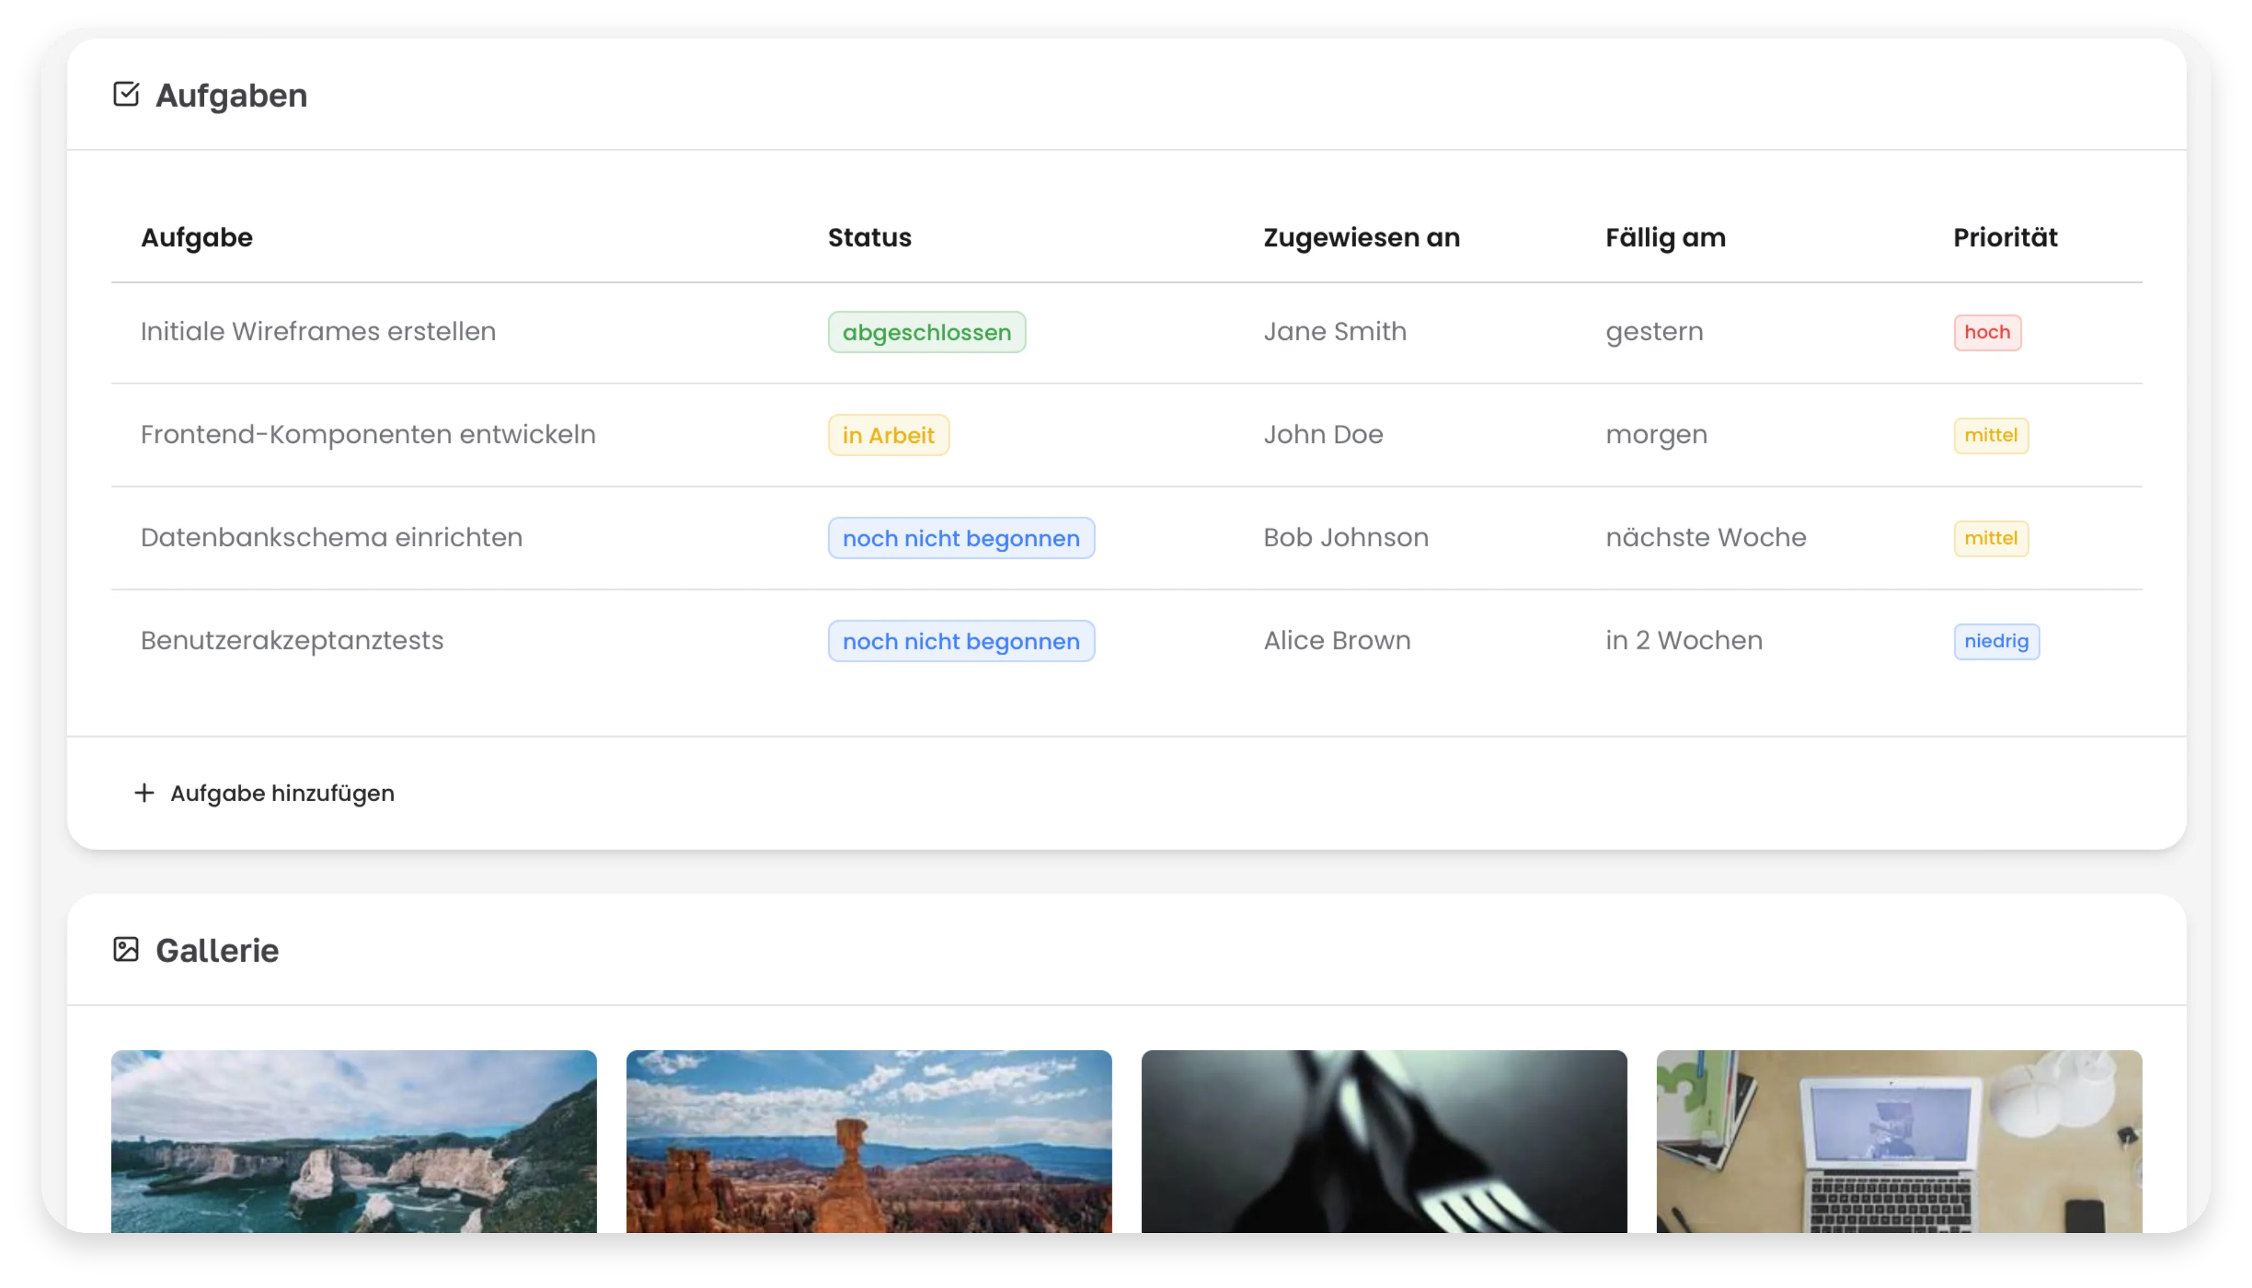Sort by the Priorität column header

[x=2005, y=238]
